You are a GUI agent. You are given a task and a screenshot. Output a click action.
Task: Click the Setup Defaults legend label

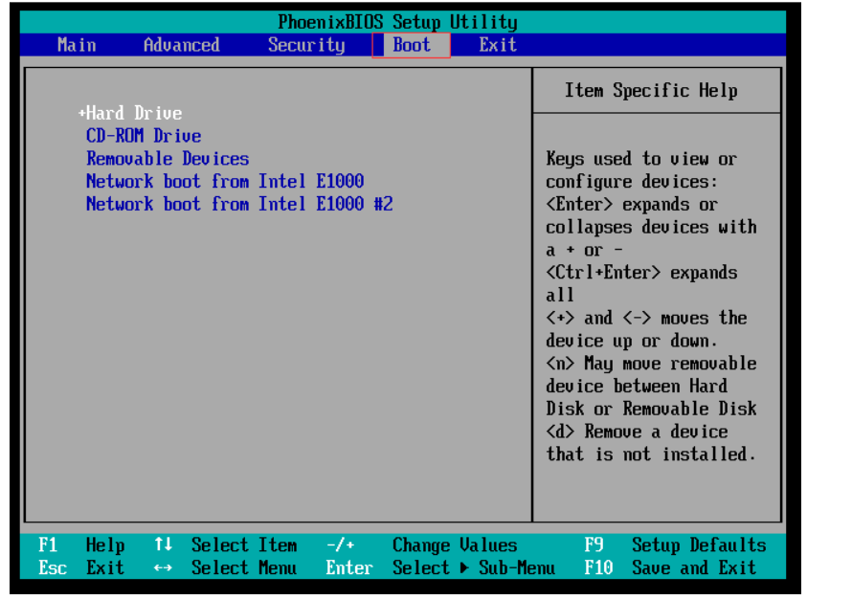coord(699,544)
